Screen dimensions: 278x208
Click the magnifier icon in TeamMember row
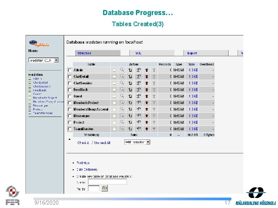122,129
